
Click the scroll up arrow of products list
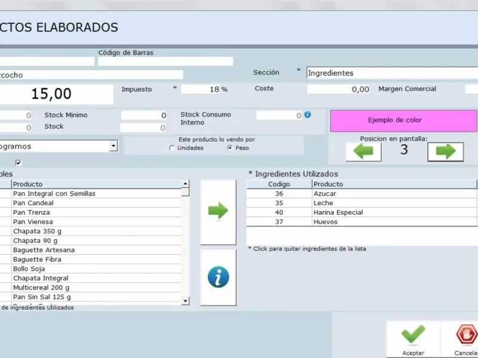click(x=185, y=184)
